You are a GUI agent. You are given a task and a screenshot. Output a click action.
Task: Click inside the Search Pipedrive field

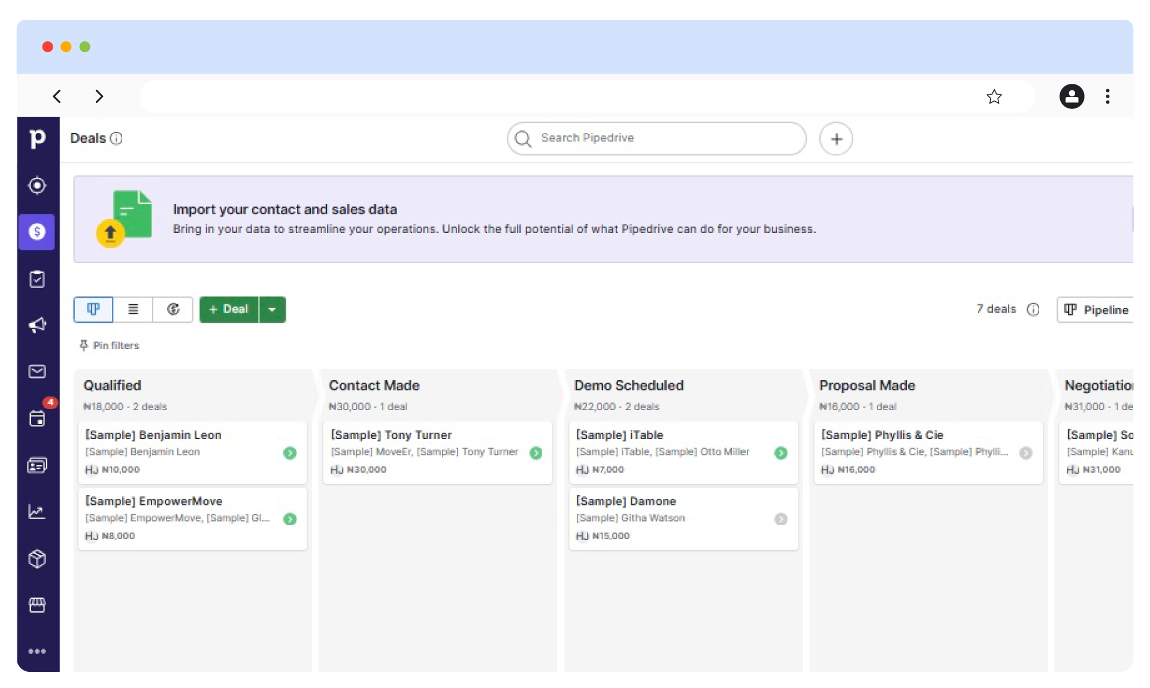tap(656, 138)
